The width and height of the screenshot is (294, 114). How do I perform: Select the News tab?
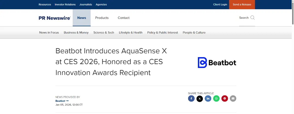coord(82,18)
